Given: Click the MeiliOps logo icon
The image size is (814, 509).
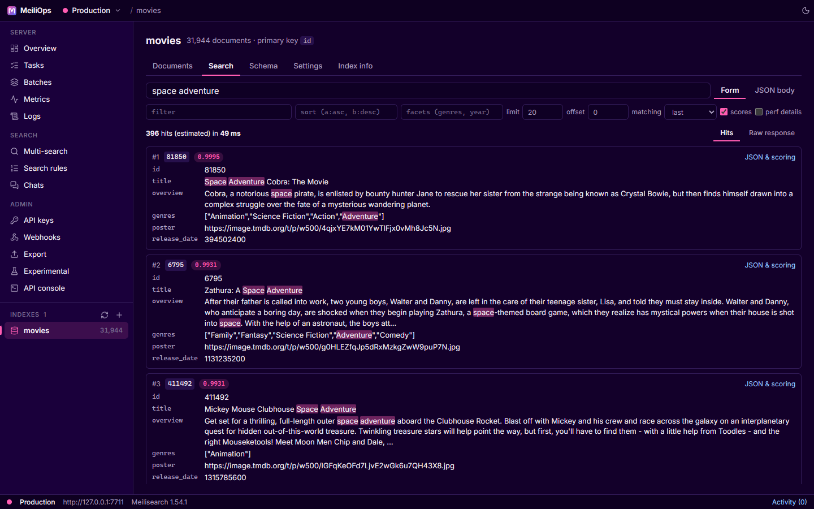Looking at the screenshot, I should click(11, 10).
